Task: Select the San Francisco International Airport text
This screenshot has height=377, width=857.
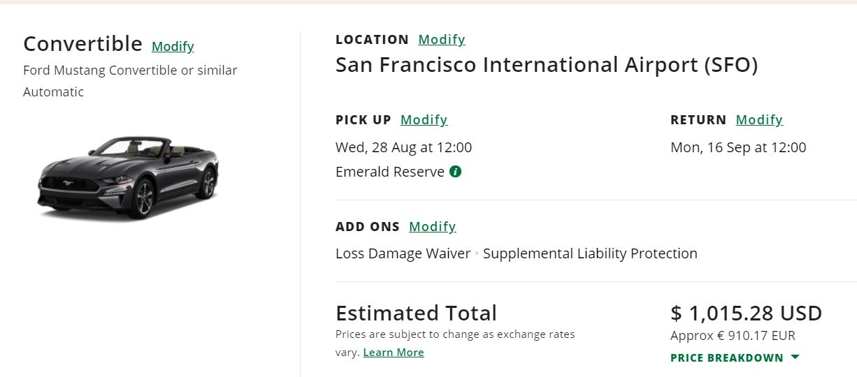Action: [x=546, y=65]
